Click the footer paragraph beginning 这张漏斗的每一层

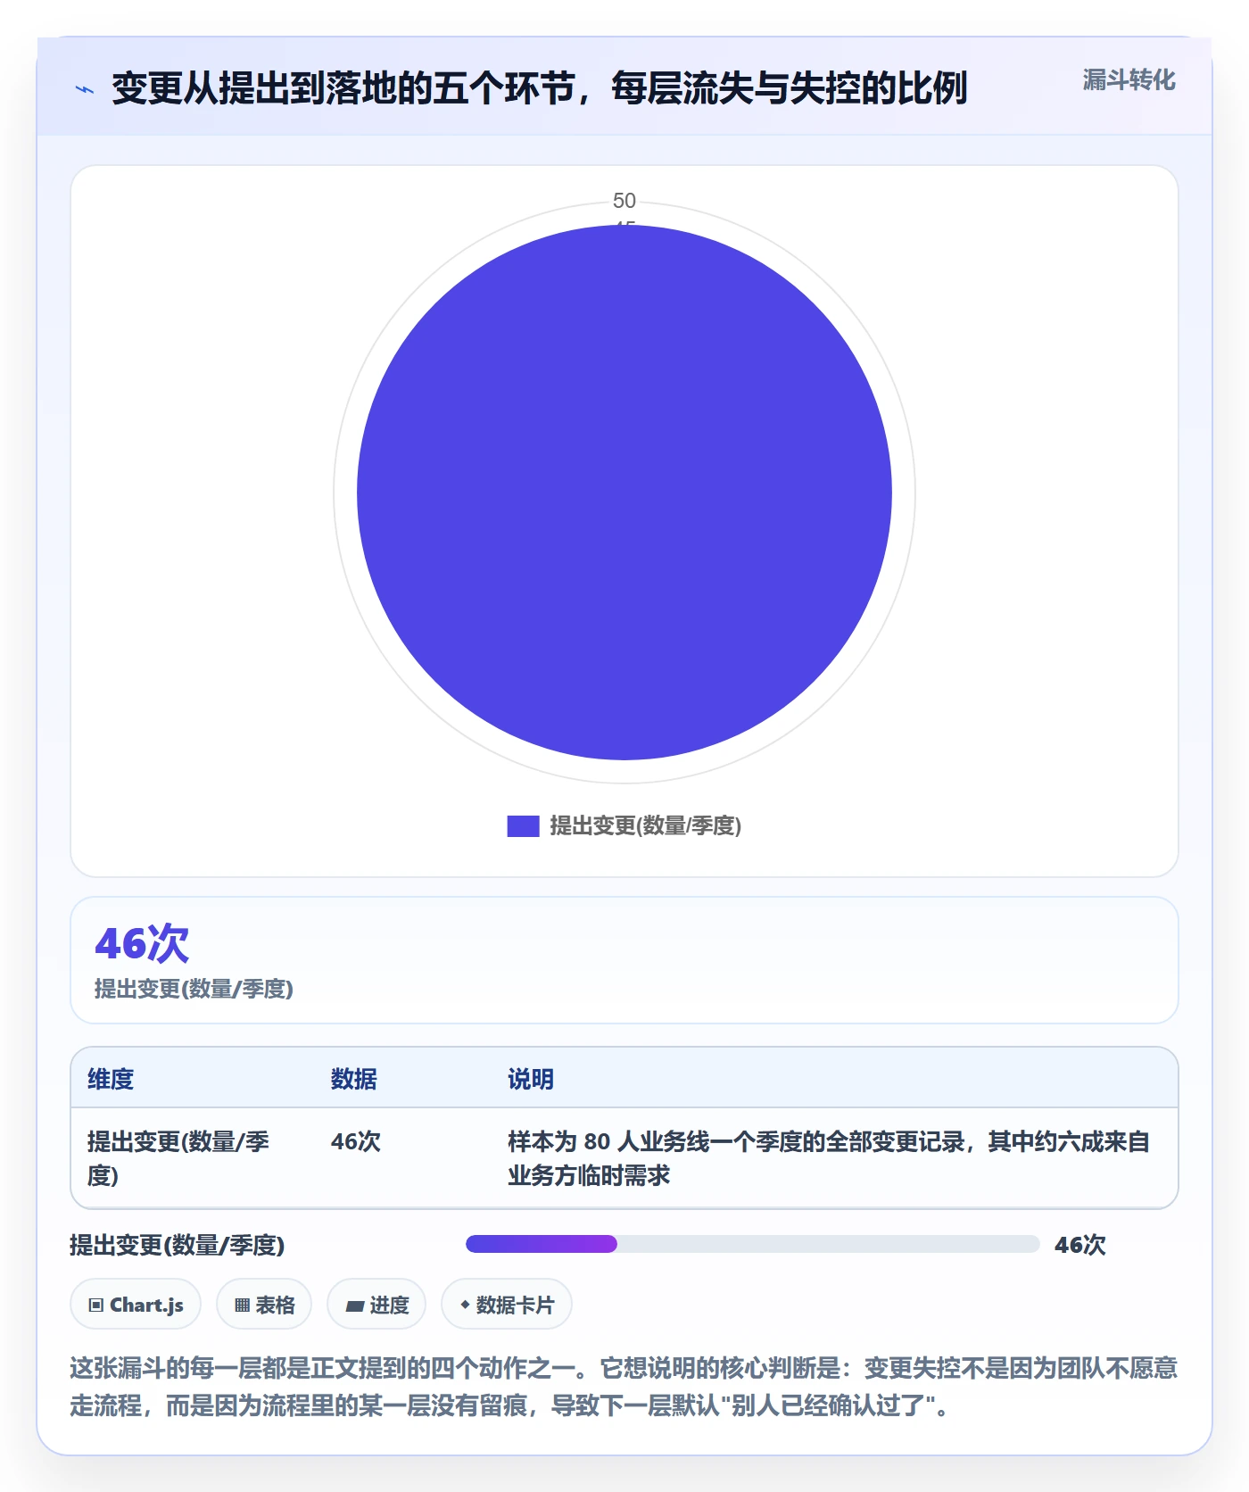pyautogui.click(x=624, y=1387)
